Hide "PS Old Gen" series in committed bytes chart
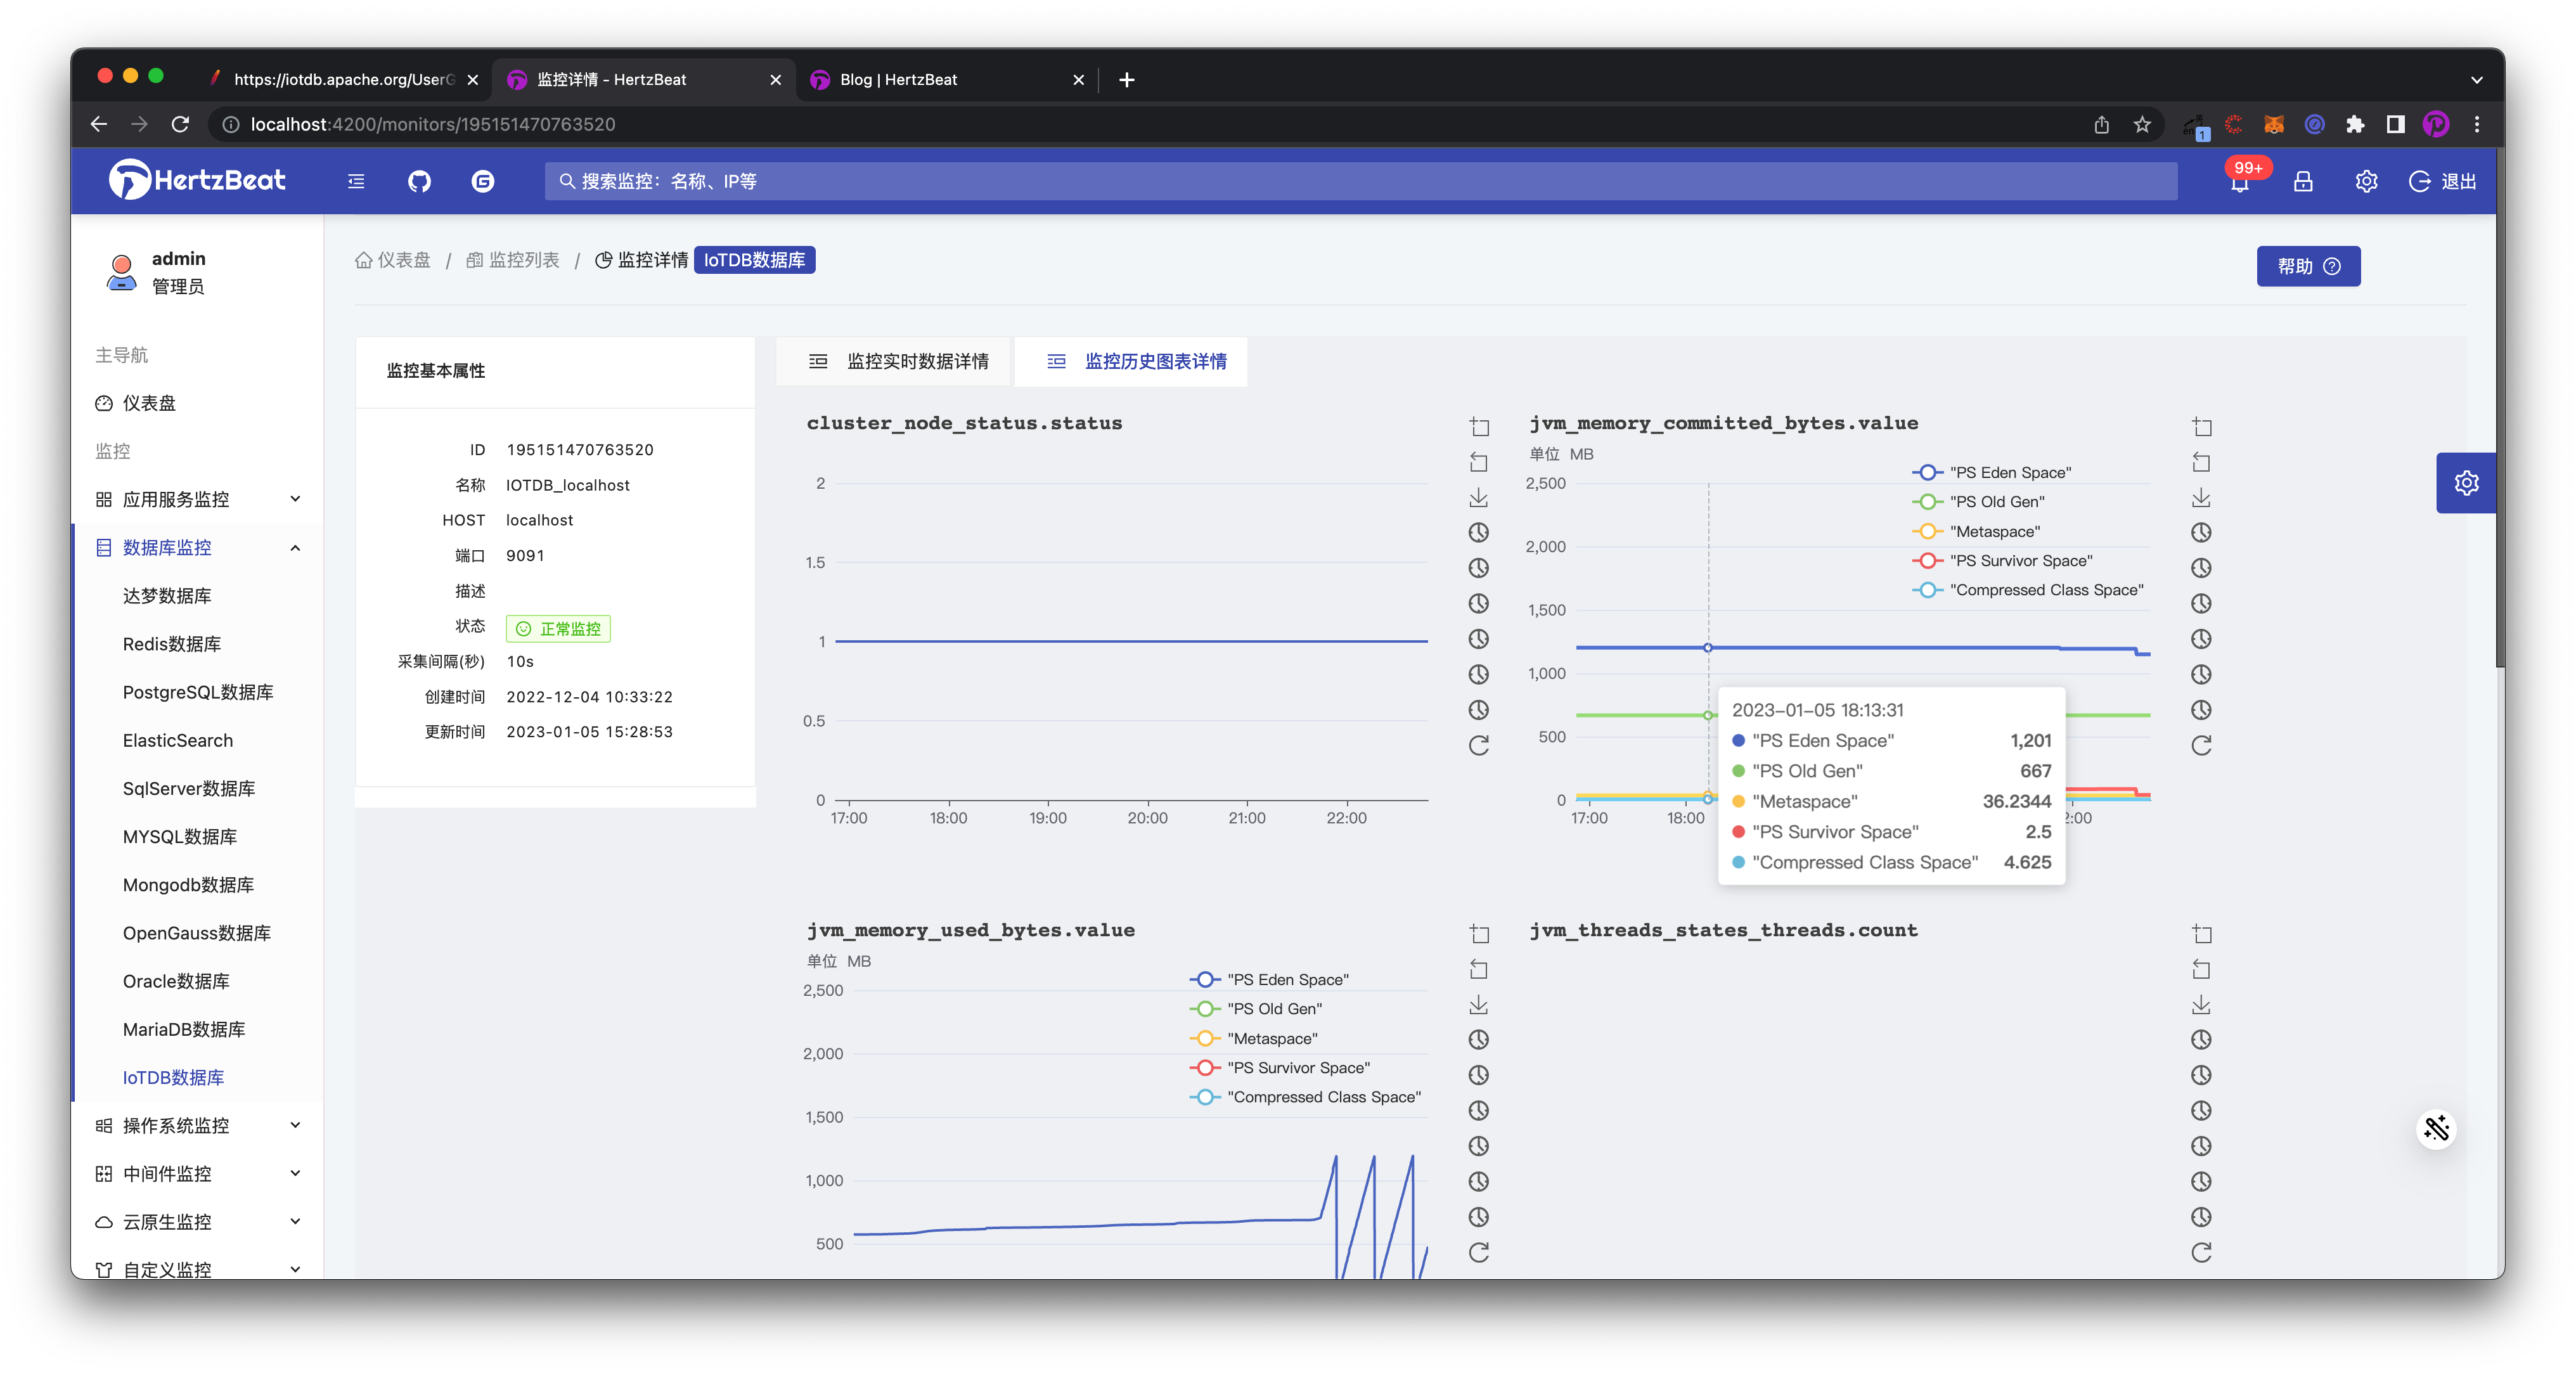The image size is (2576, 1373). [1996, 501]
